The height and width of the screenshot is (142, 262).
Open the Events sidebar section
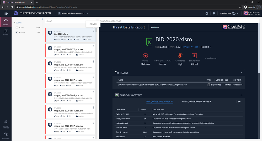6,22
